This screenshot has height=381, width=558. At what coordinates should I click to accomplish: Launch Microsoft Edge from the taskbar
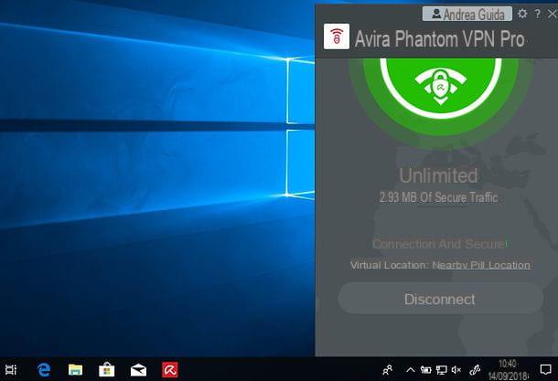[44, 370]
